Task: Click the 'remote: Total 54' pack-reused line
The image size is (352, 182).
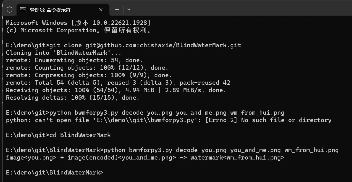Action: pos(118,83)
